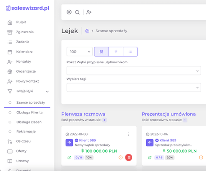Click the 2022-10-06 date on card
206x171 pixels.
tap(159, 134)
